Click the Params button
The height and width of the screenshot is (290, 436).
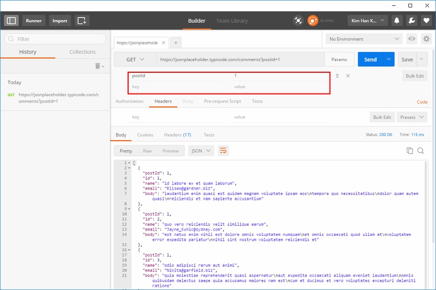pos(339,59)
